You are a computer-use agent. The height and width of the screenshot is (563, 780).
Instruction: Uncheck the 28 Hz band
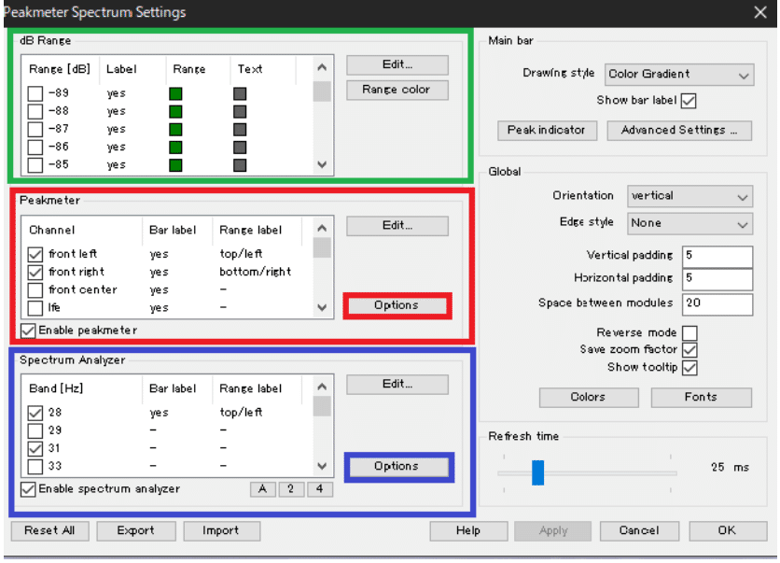tap(35, 413)
